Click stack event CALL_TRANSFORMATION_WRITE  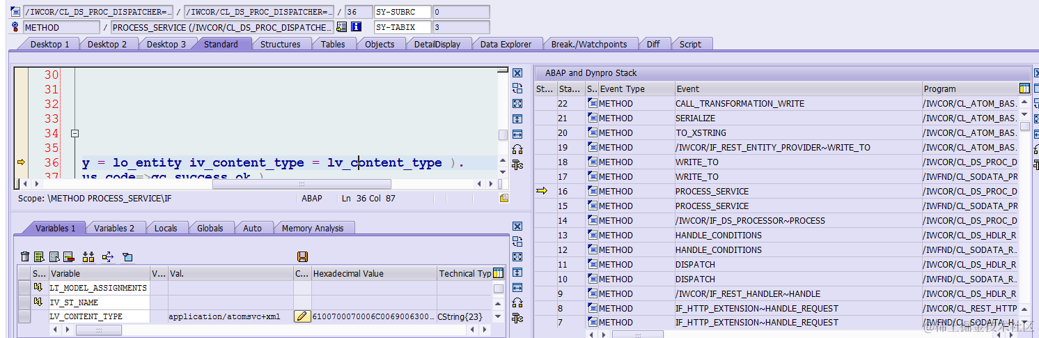740,103
